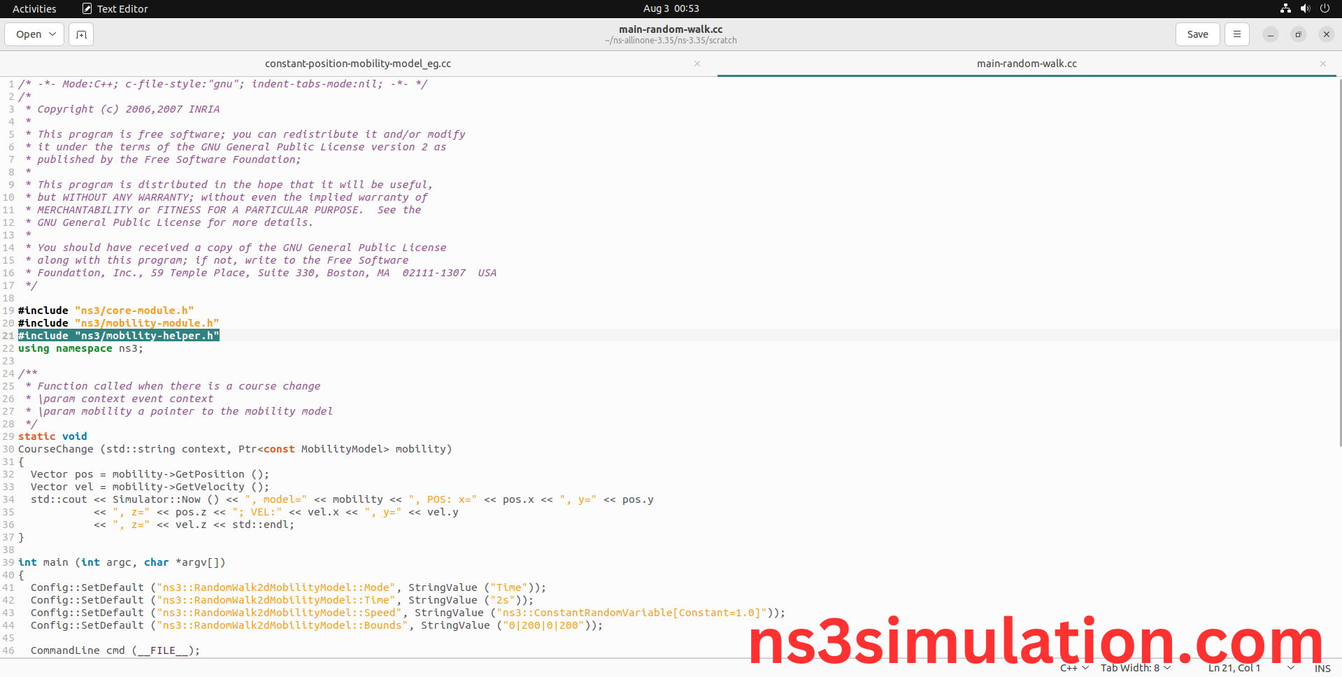This screenshot has width=1342, height=677.
Task: Expand the Open recent files dropdown
Action: (34, 34)
